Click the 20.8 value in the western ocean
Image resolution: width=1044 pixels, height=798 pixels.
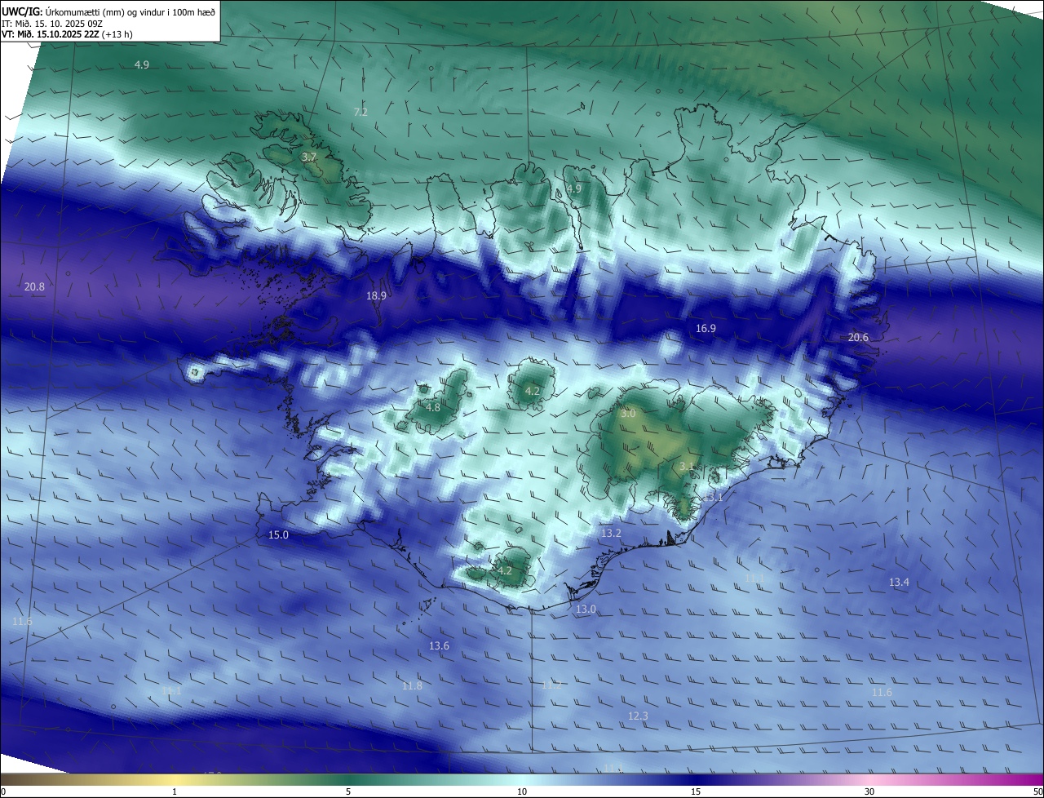[x=34, y=286]
